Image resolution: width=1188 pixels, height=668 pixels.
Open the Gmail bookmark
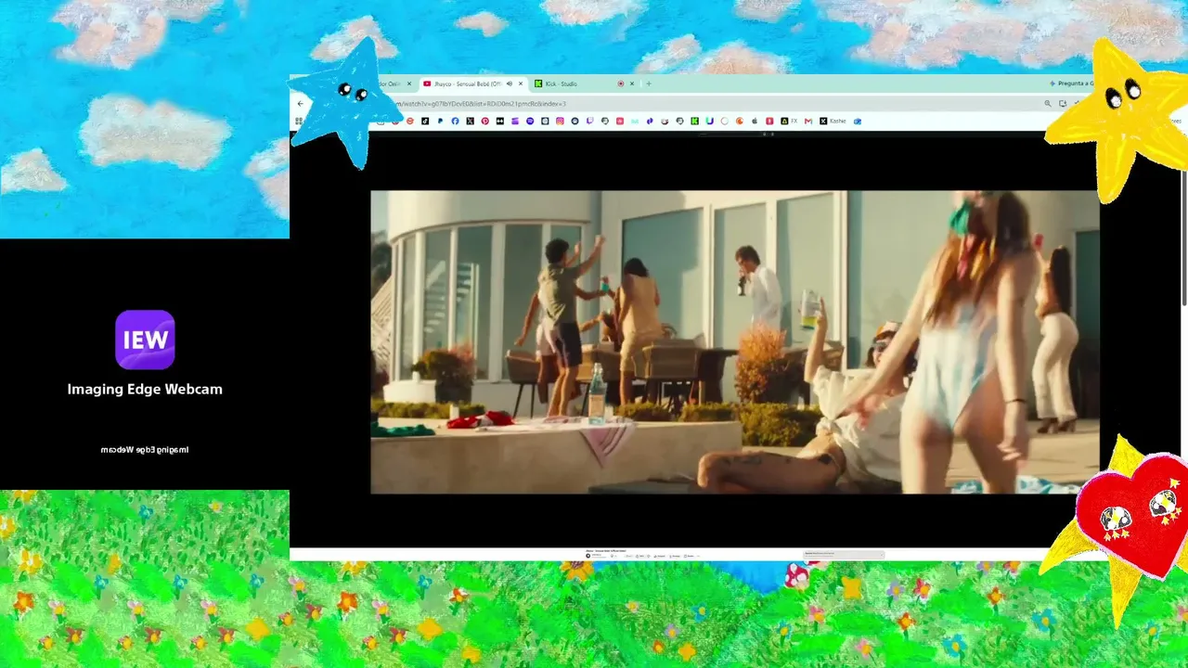[x=808, y=121]
